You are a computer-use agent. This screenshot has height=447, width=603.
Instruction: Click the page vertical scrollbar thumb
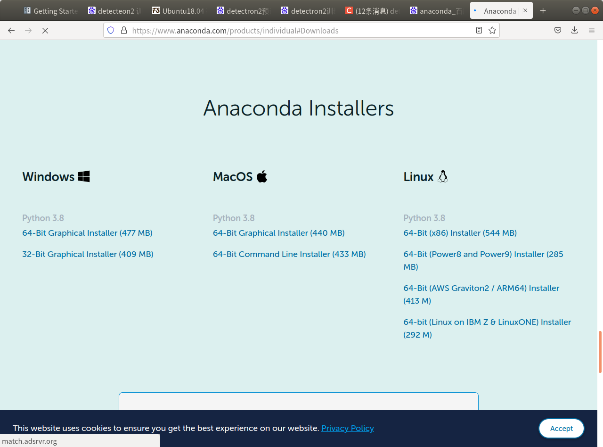600,352
